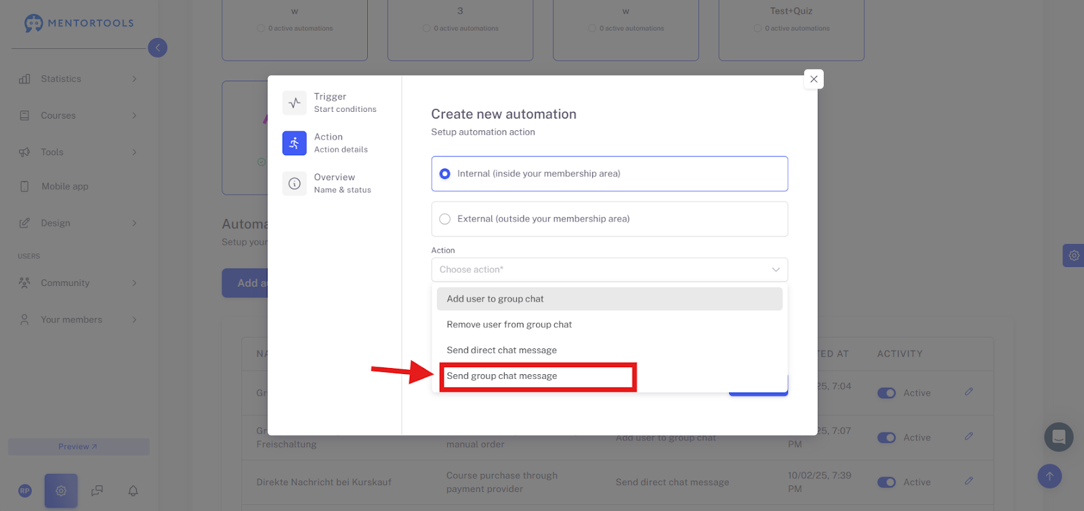Viewport: 1084px width, 511px height.
Task: Expand the Statistics menu chevron
Action: click(134, 79)
